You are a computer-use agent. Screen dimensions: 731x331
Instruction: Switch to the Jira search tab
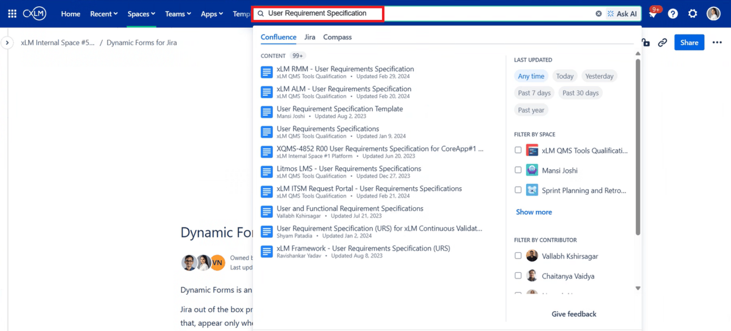pos(309,37)
